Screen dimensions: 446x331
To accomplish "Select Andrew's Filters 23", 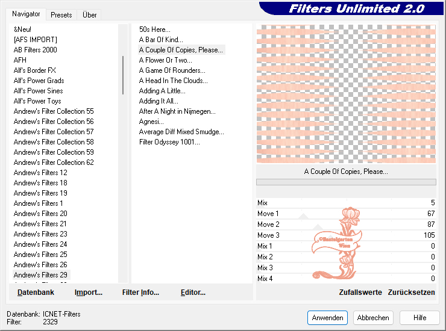I will pyautogui.click(x=40, y=234).
